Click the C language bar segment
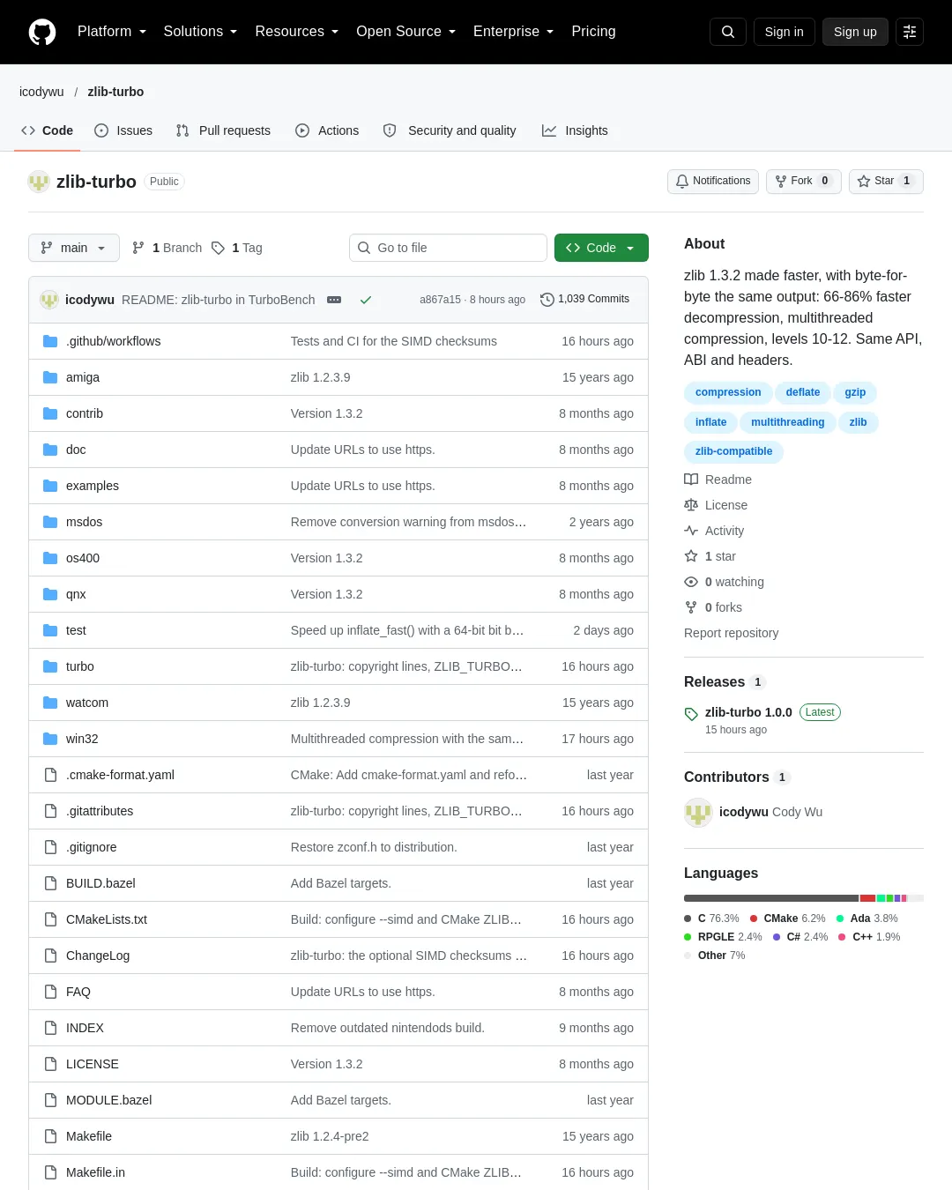This screenshot has width=952, height=1190. [771, 898]
